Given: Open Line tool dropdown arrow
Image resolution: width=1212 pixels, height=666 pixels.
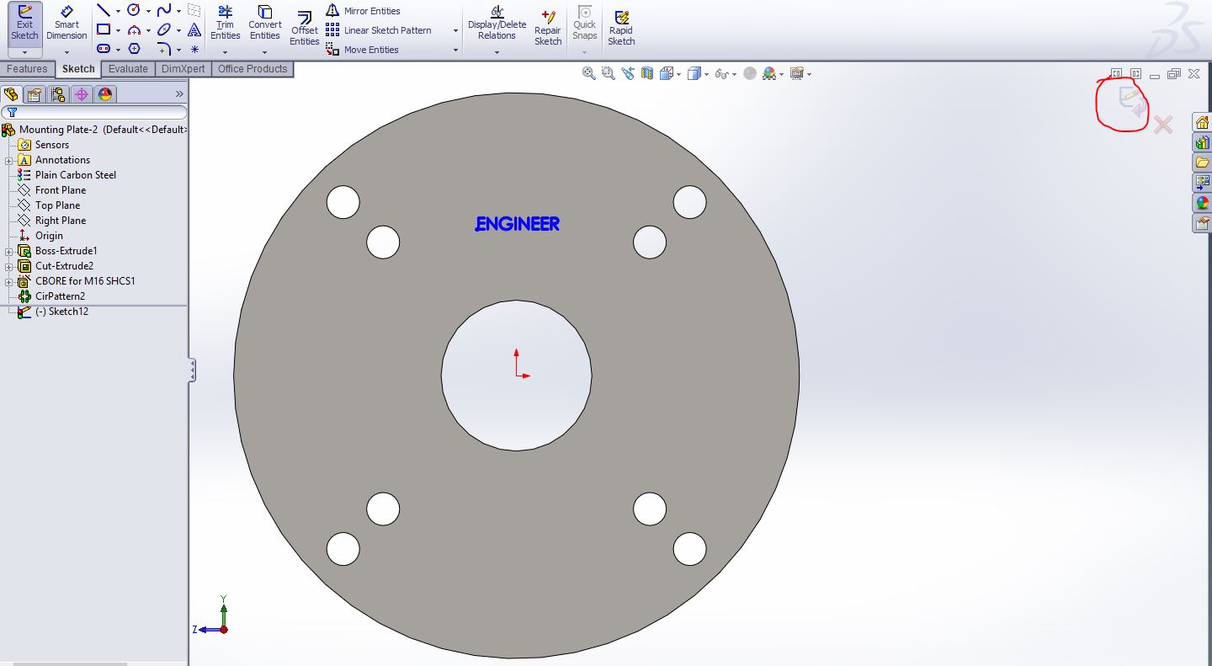Looking at the screenshot, I should coord(118,12).
